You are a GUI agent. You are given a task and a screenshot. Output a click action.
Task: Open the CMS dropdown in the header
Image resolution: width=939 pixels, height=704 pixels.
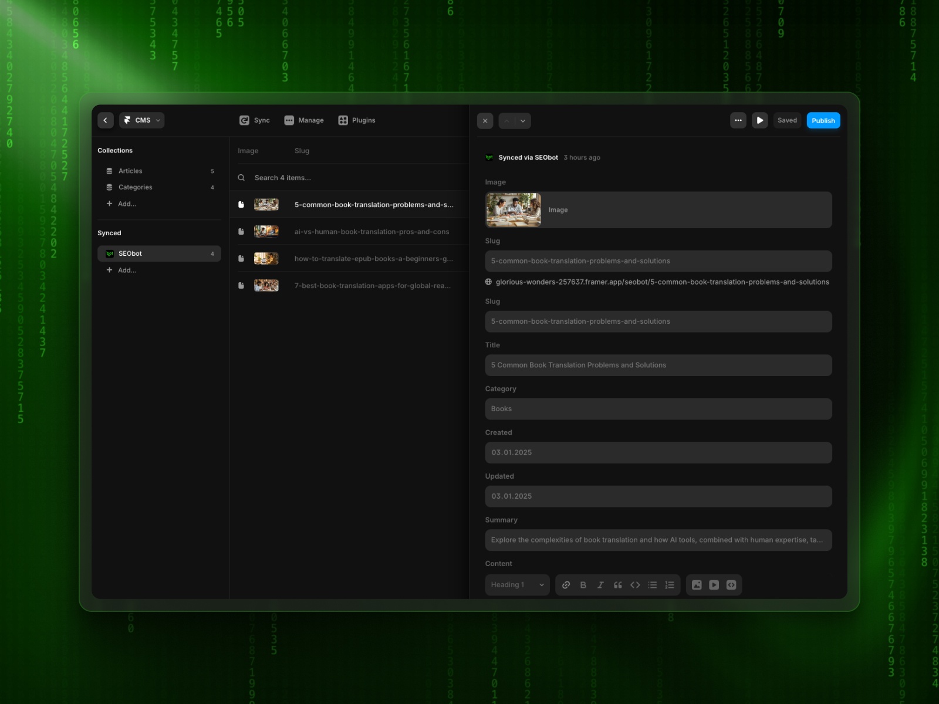(x=141, y=120)
